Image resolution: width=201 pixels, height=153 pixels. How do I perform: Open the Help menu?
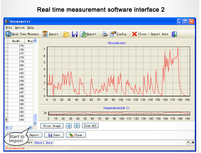tap(31, 28)
